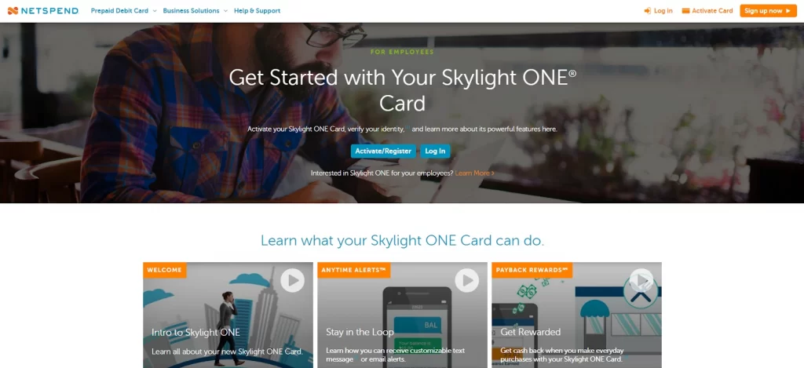Viewport: 804px width, 368px height.
Task: Play the Welcome intro video
Action: (x=292, y=280)
